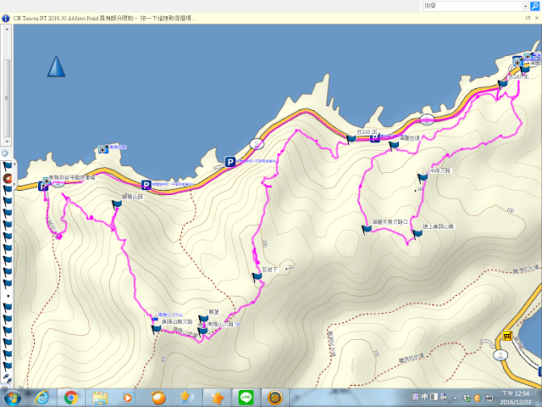
Task: Click the route 2 shield left of the 83.2K flag
Action: point(256,143)
